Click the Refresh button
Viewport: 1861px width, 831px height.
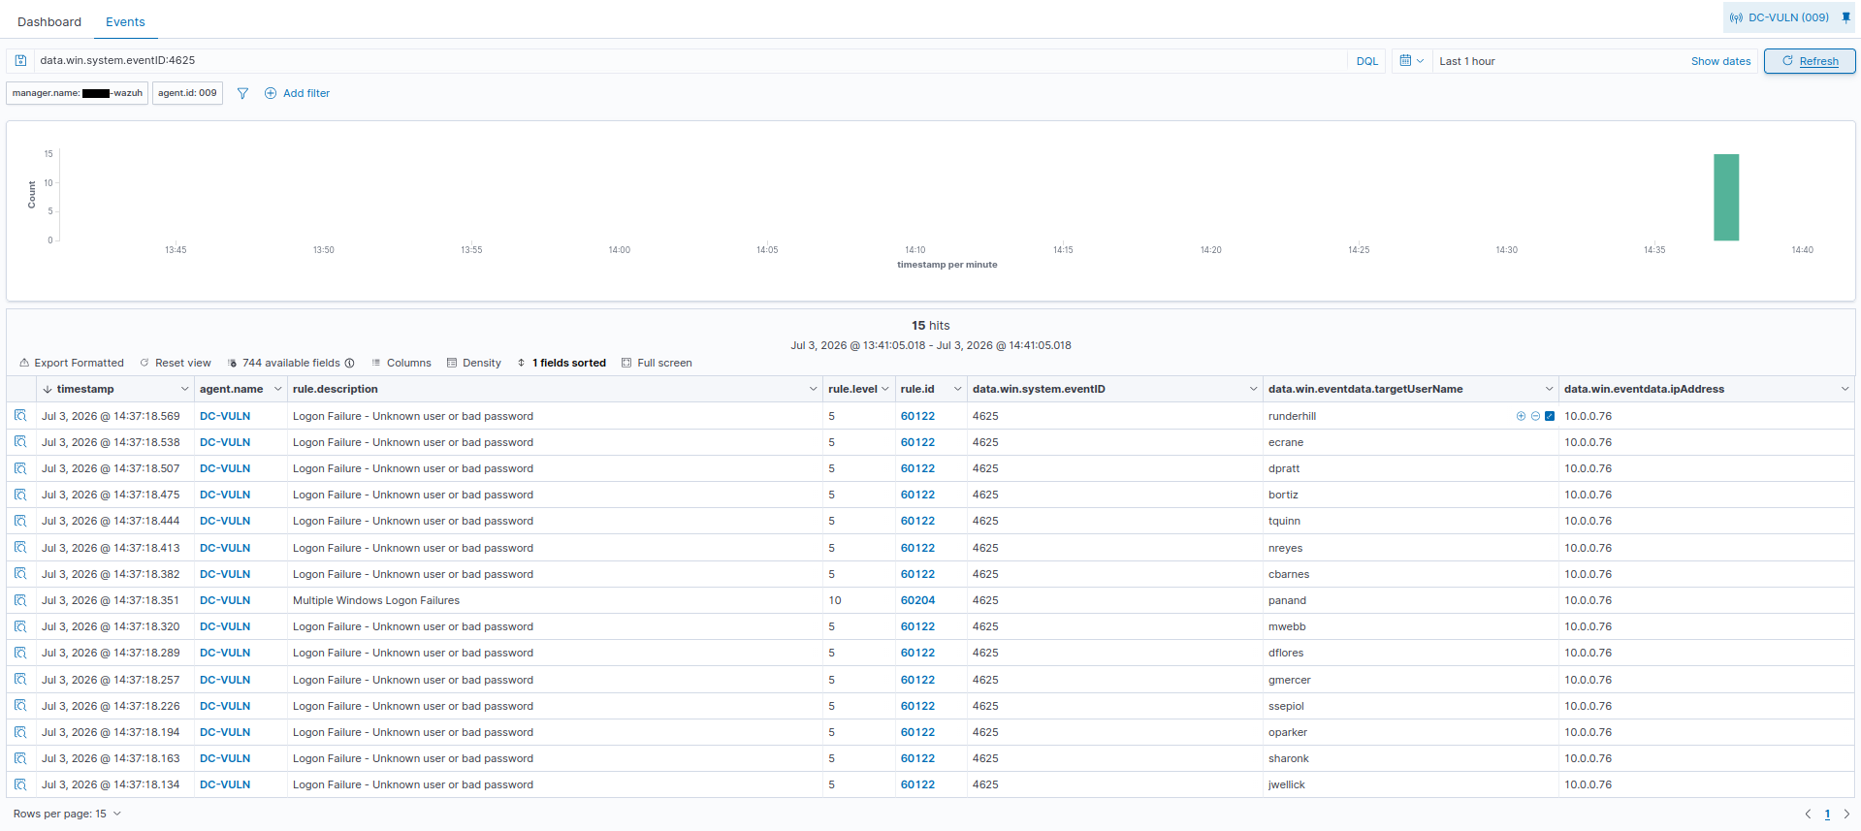pyautogui.click(x=1810, y=61)
